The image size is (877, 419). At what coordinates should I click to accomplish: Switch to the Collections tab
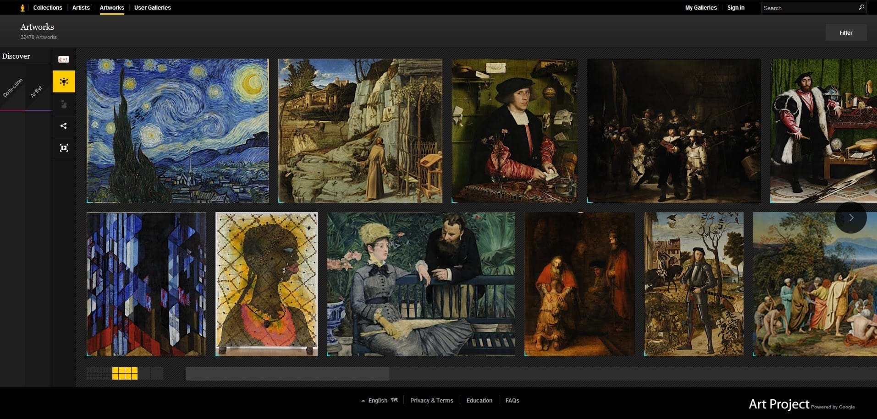pyautogui.click(x=48, y=8)
